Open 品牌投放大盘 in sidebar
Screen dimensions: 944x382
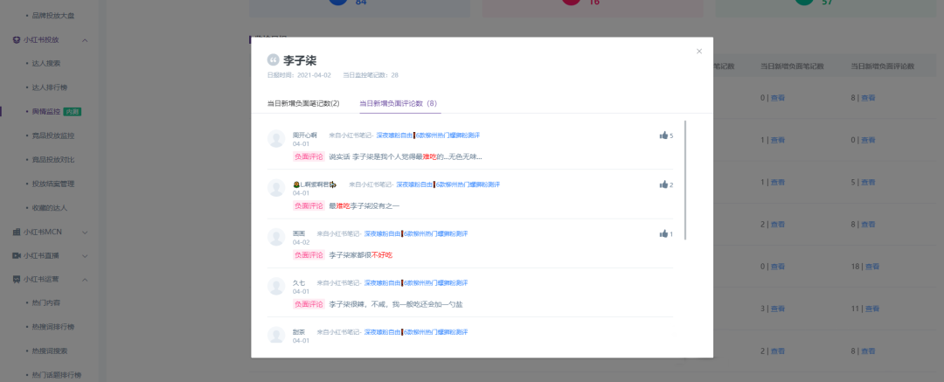tap(53, 15)
